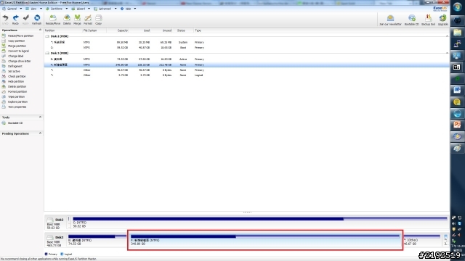
Task: Click the View properties operation
Action: click(x=17, y=107)
